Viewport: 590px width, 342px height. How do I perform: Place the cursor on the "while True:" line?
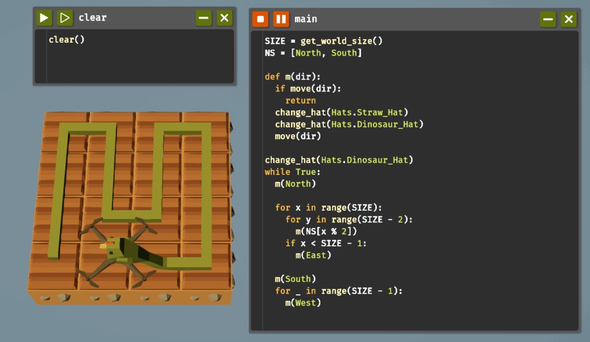click(292, 172)
